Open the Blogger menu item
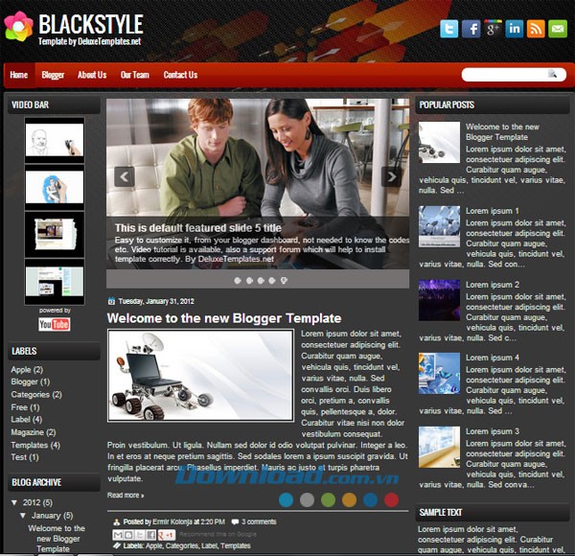 pos(53,75)
